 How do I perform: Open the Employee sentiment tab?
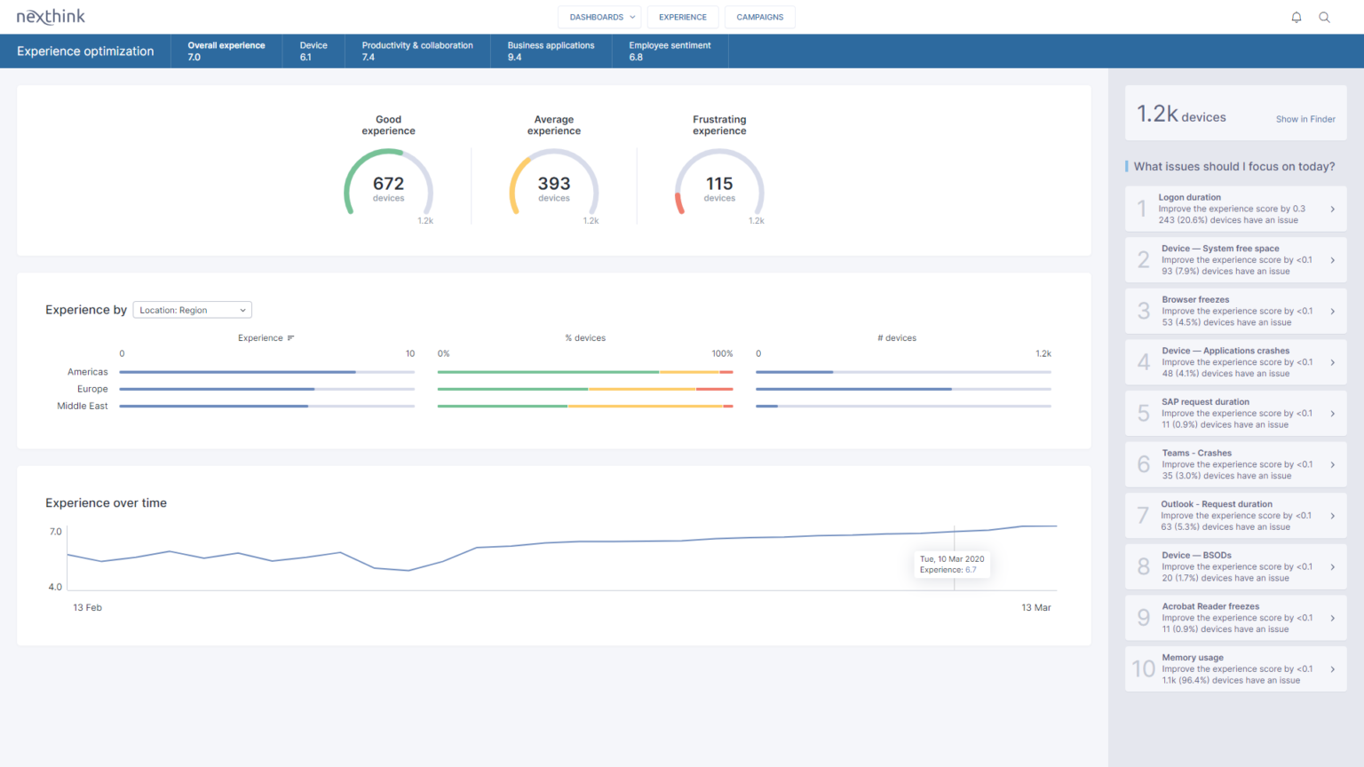pos(670,51)
